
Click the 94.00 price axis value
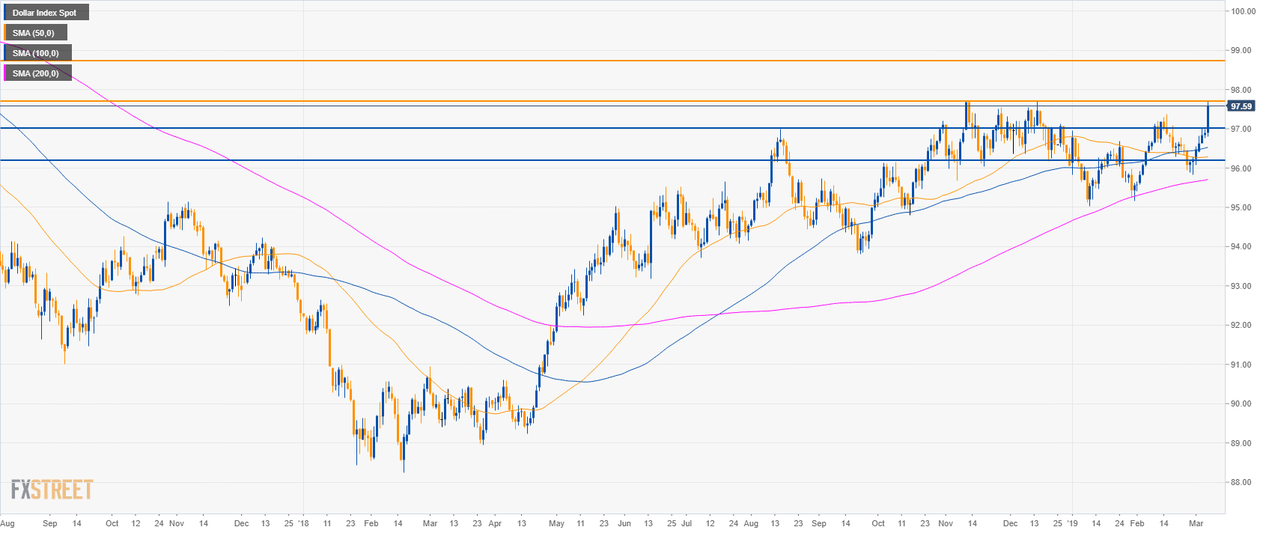(x=1243, y=247)
